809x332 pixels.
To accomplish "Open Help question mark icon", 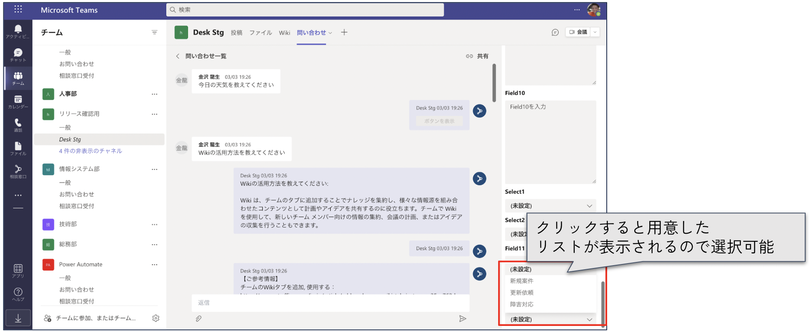I will 18,294.
